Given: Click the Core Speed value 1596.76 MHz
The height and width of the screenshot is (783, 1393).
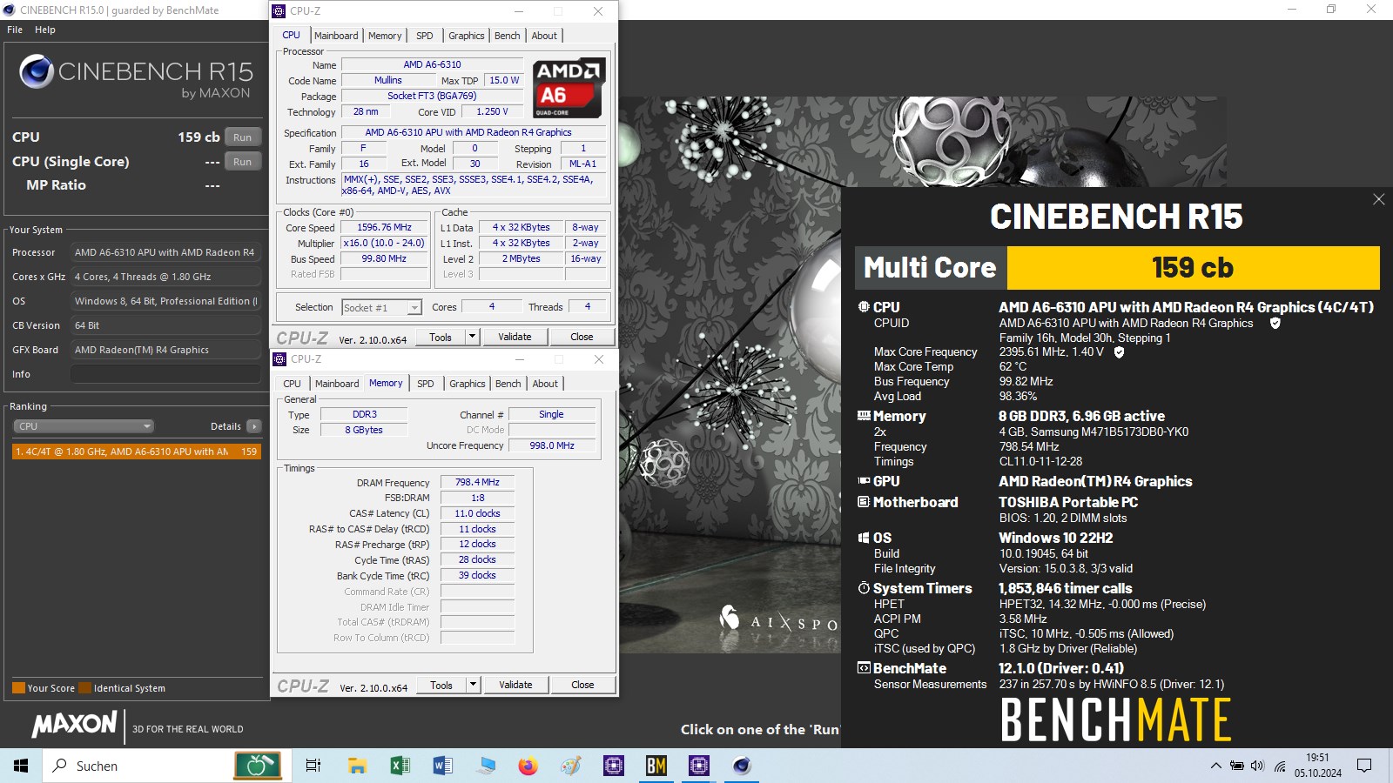Looking at the screenshot, I should (x=384, y=228).
